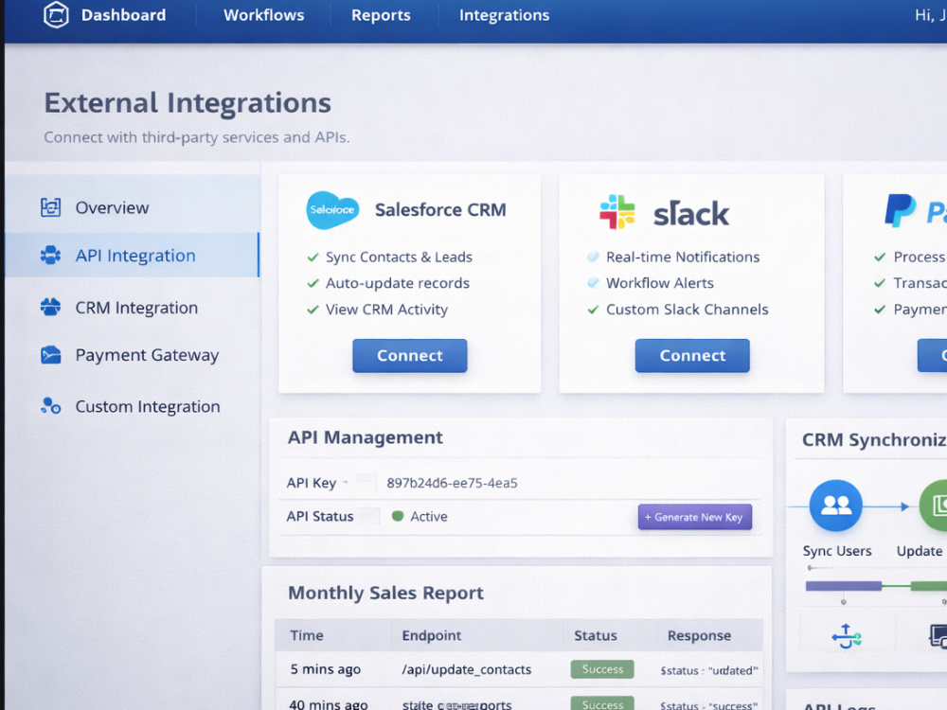Click the /api/update_contacts endpoint cell
The height and width of the screenshot is (710, 947).
[x=466, y=669]
